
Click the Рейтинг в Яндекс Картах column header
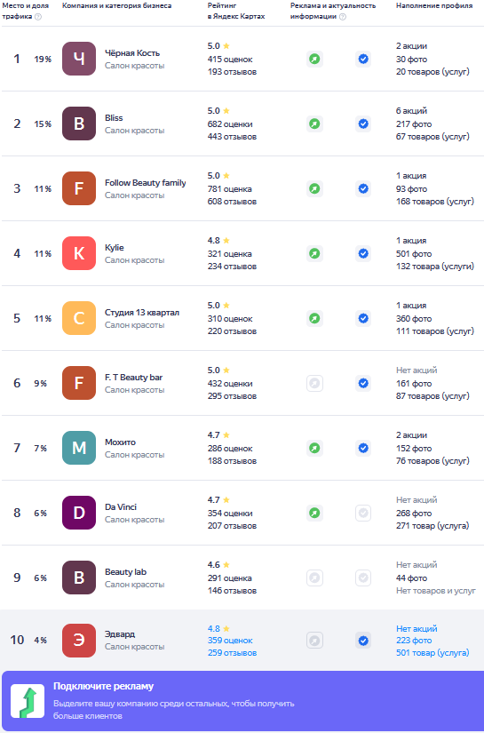236,11
